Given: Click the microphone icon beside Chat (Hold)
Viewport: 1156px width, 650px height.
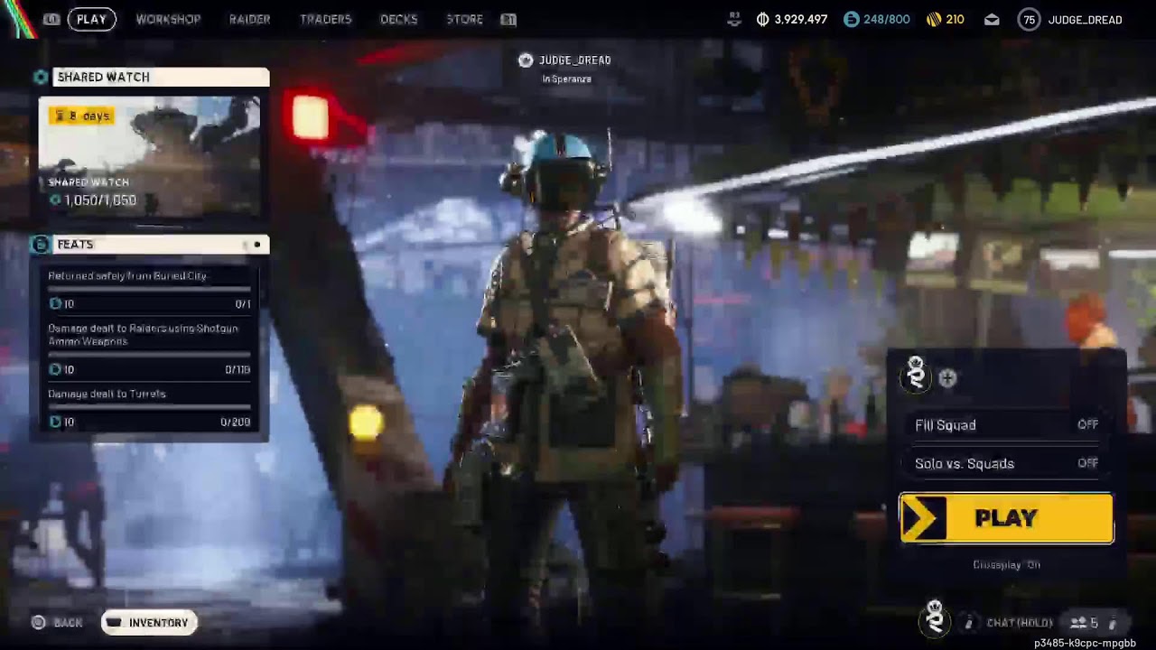Looking at the screenshot, I should (968, 623).
